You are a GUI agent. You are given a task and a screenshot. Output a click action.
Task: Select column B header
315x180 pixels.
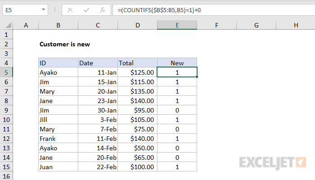click(x=58, y=25)
